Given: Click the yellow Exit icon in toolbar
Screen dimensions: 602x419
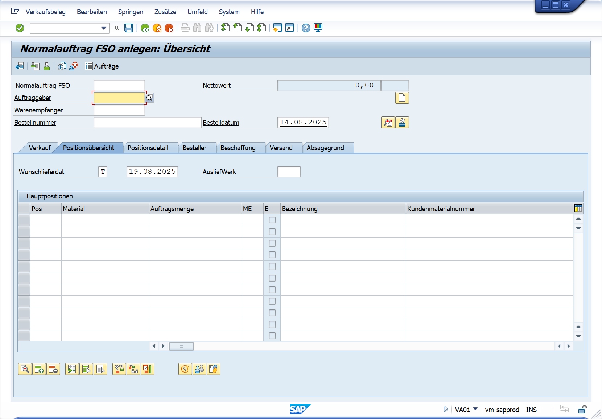Looking at the screenshot, I should pyautogui.click(x=157, y=28).
